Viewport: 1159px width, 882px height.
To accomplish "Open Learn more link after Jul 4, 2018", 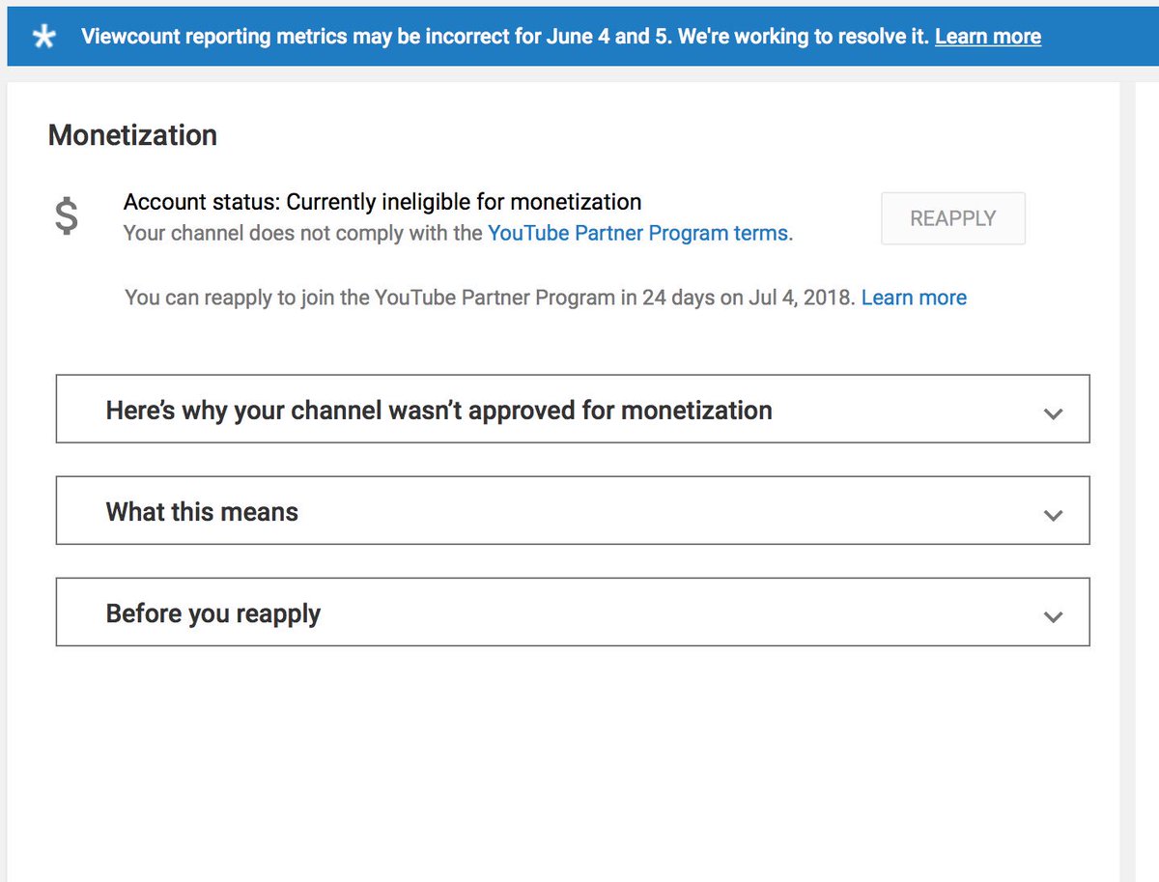I will (x=914, y=298).
